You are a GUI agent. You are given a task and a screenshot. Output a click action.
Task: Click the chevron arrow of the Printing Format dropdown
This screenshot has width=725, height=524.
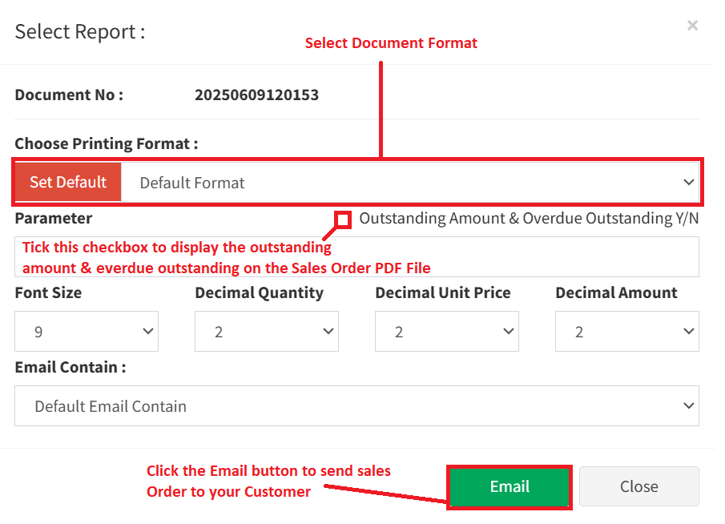point(688,183)
